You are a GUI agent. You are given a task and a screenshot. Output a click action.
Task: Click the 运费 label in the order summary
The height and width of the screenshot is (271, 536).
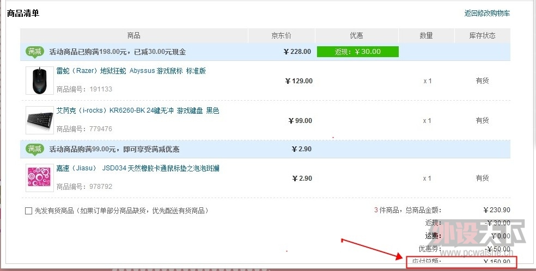point(433,236)
